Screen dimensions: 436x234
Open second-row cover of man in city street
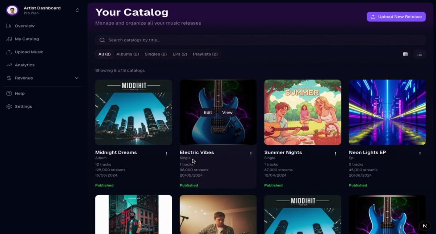(x=134, y=214)
